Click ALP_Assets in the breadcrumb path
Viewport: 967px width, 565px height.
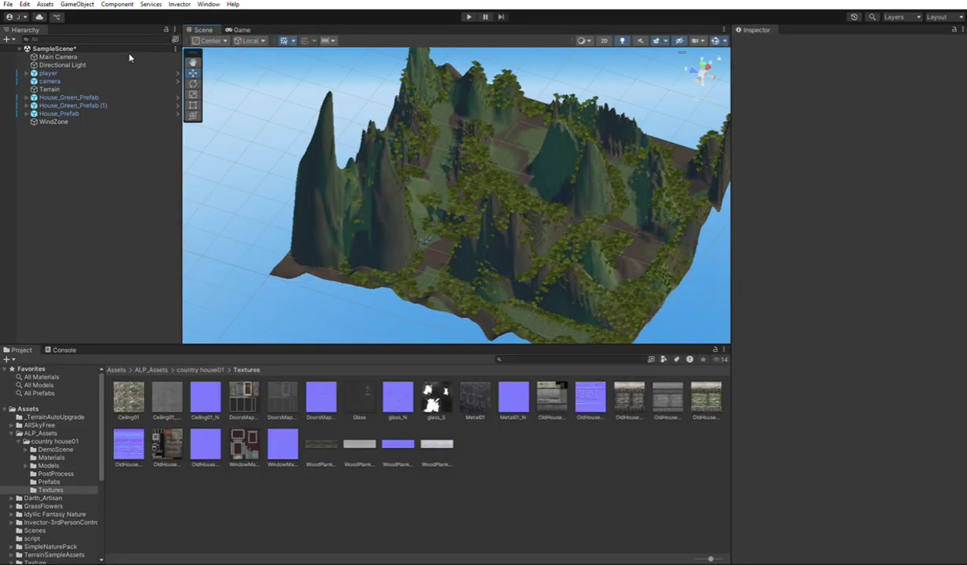(151, 370)
